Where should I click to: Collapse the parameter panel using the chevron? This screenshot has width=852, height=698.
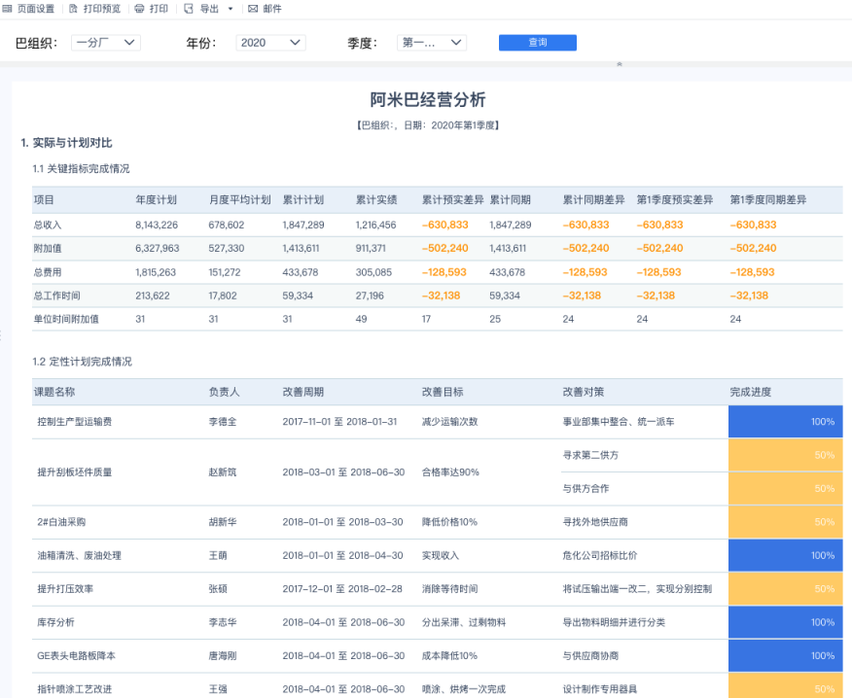(x=620, y=64)
